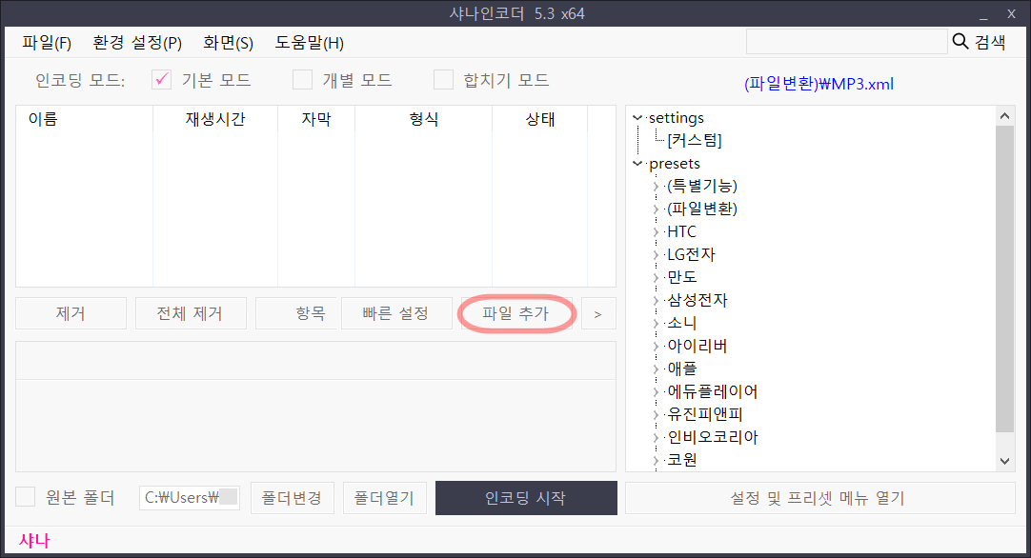Click the > more button
1031x558 pixels.
(597, 313)
